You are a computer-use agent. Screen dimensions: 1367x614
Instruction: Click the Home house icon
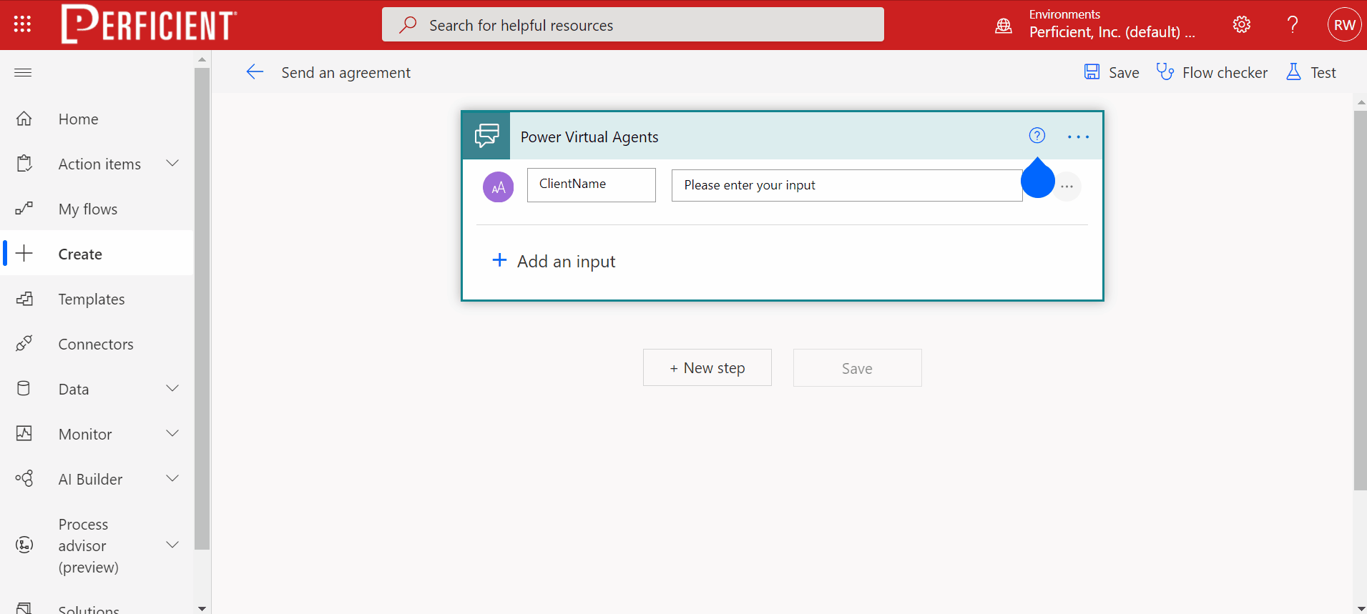point(24,119)
